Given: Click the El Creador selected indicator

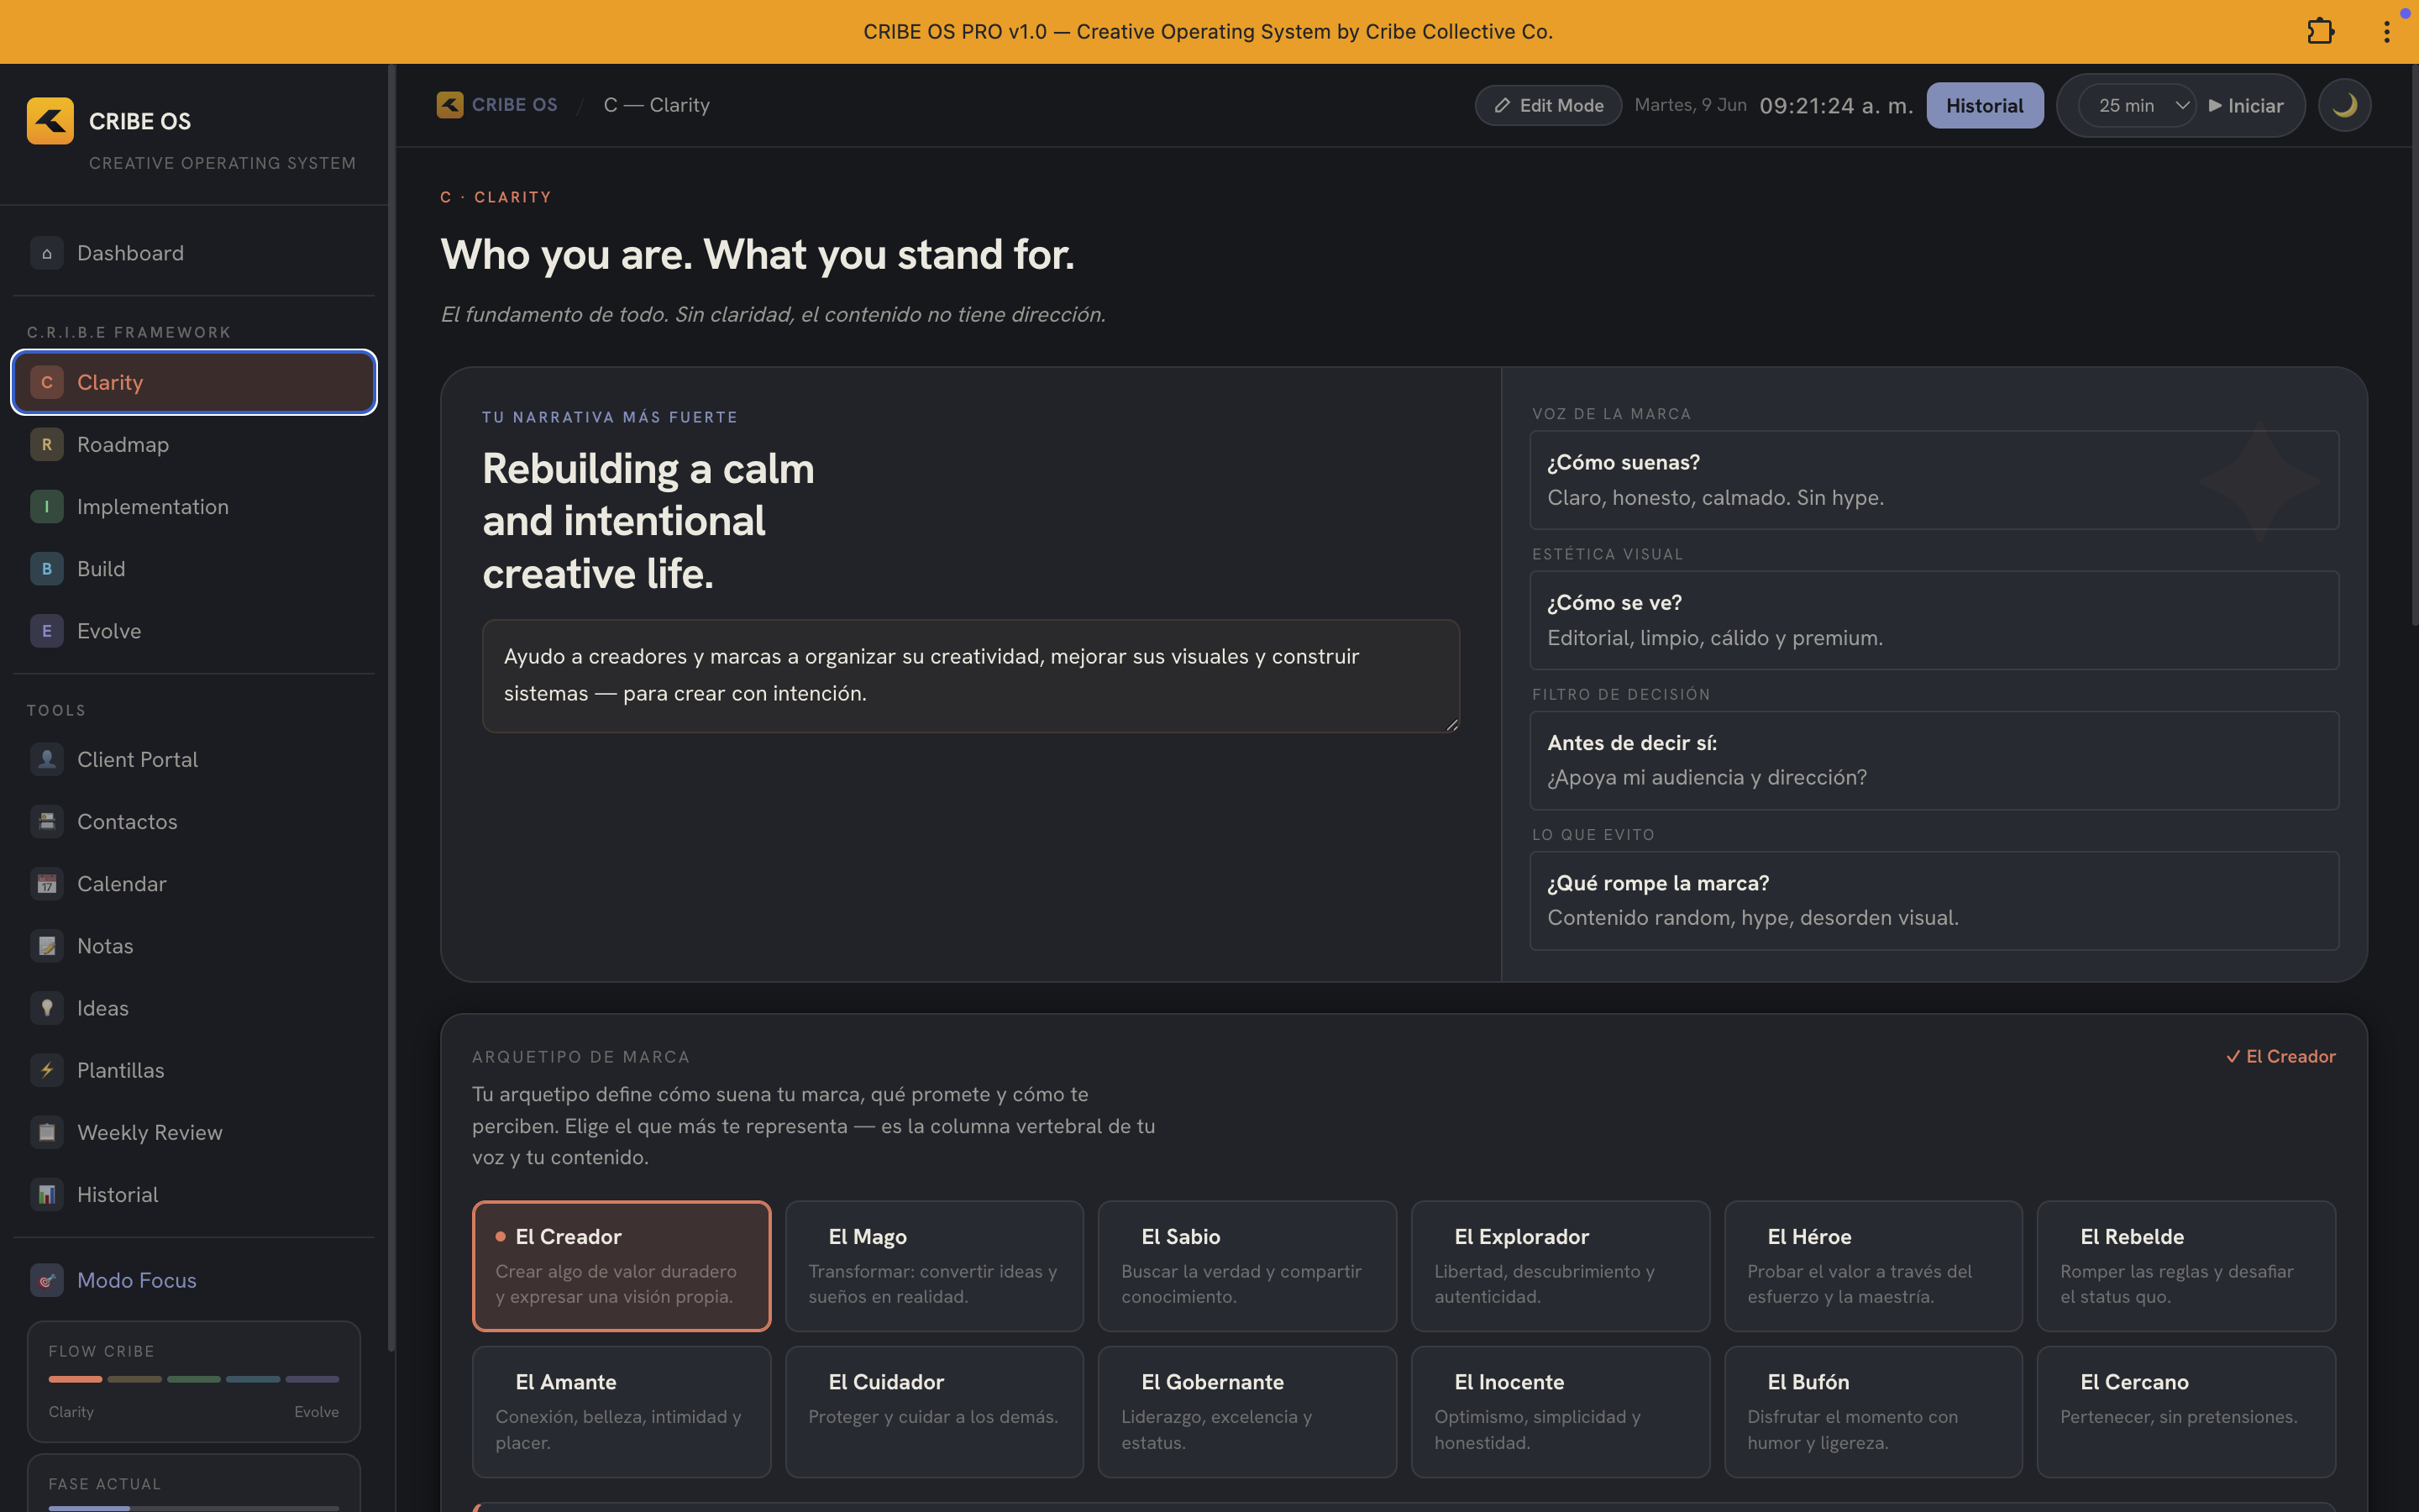Looking at the screenshot, I should point(2281,1056).
